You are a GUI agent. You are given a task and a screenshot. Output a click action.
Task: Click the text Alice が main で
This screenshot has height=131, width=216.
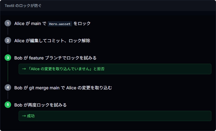[30, 24]
